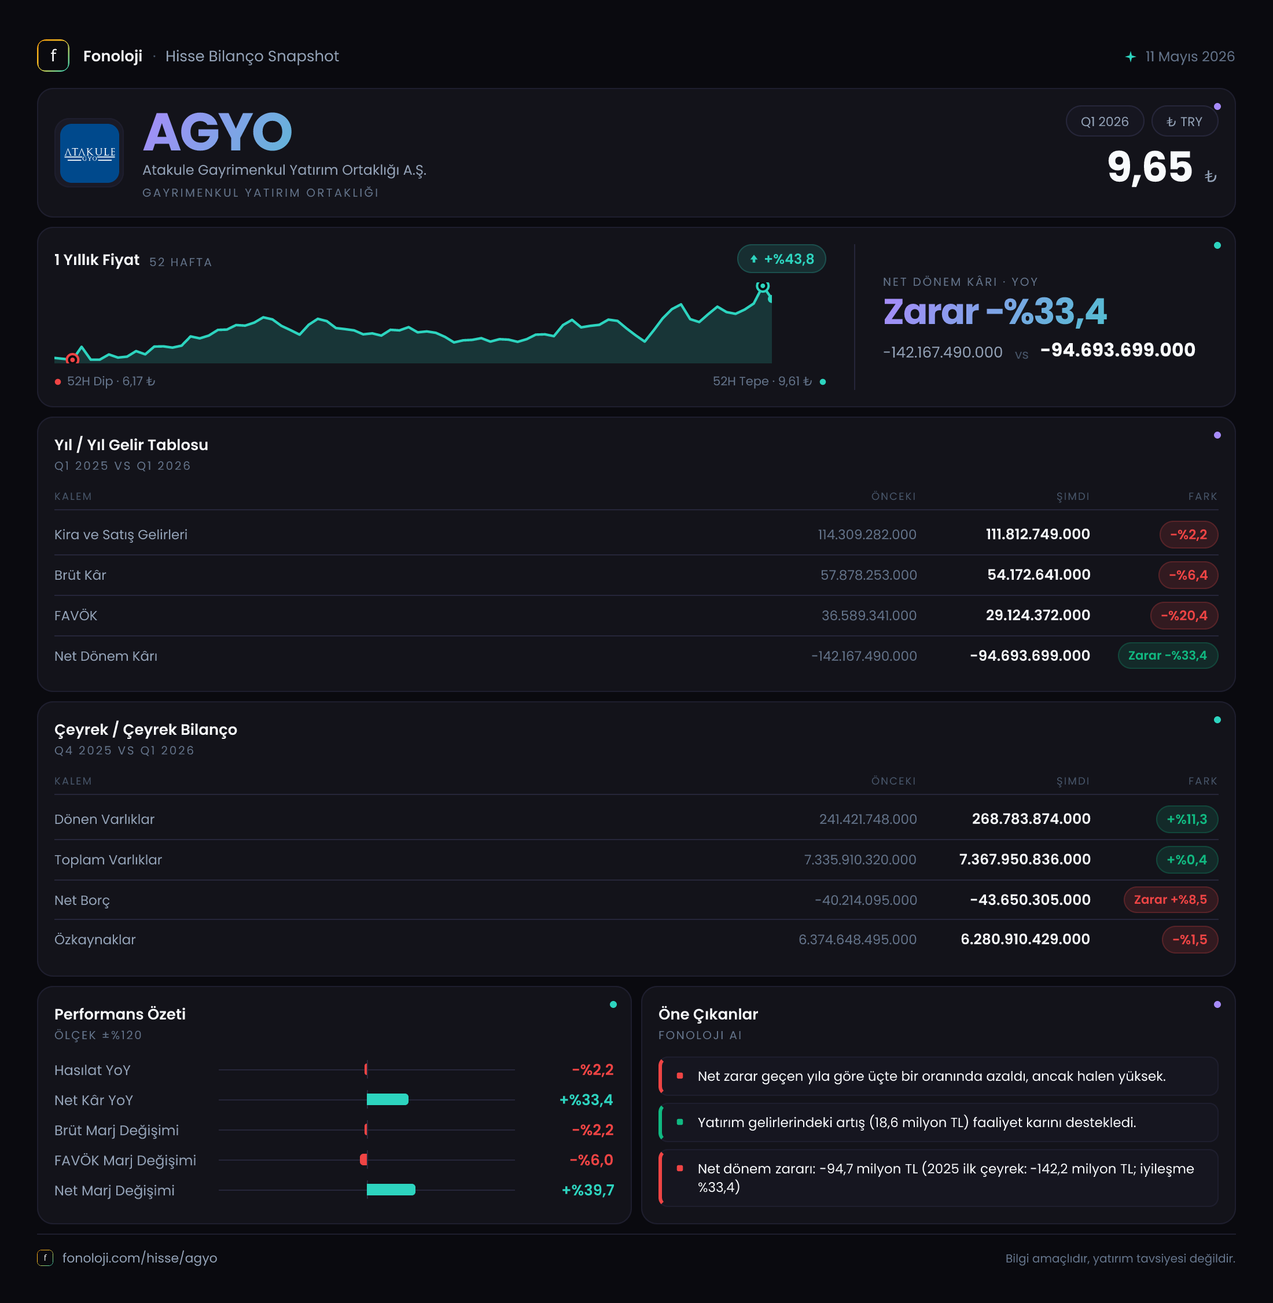The height and width of the screenshot is (1303, 1273).
Task: Click the Brüt Marj Değişimi performance bar
Action: pos(366,1130)
